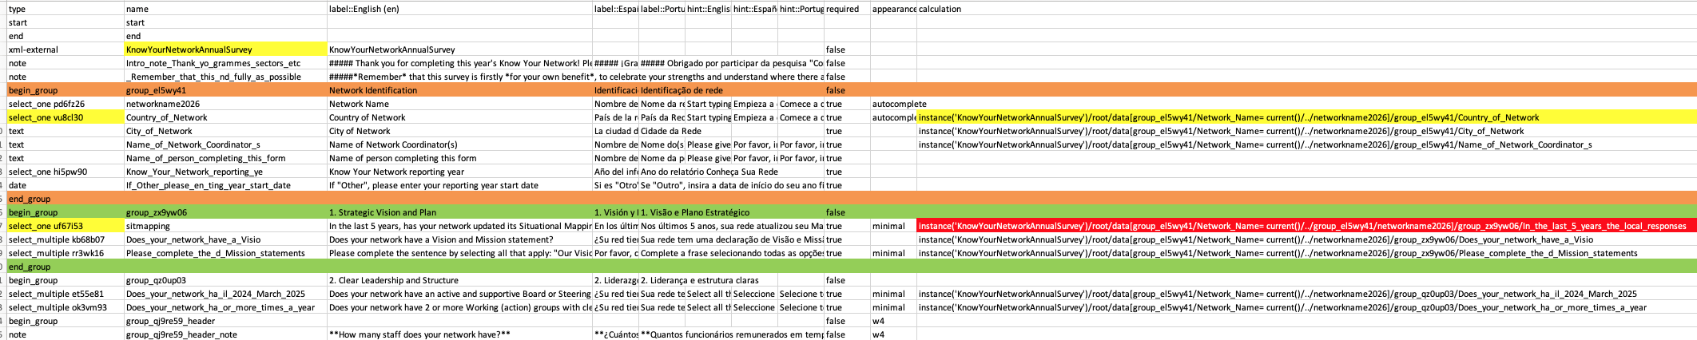Image resolution: width=1697 pixels, height=340 pixels.
Task: Select the yellow 'select_one vu8cl30' type cell
Action: click(64, 117)
